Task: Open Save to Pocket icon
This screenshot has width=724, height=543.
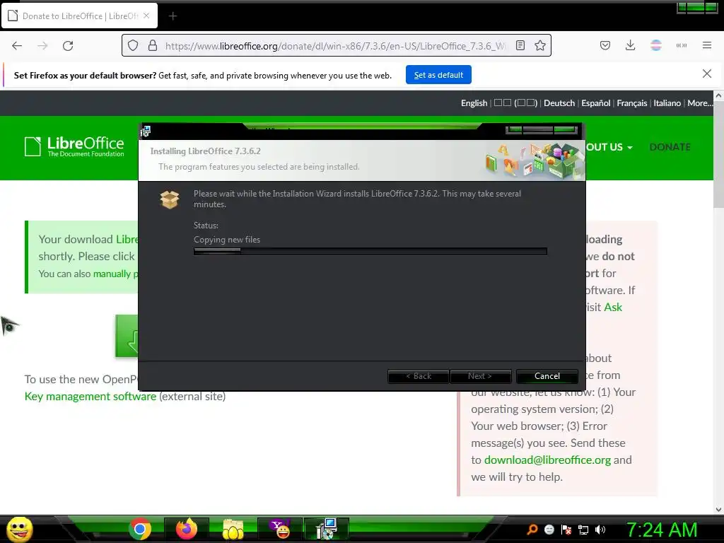Action: [x=605, y=45]
